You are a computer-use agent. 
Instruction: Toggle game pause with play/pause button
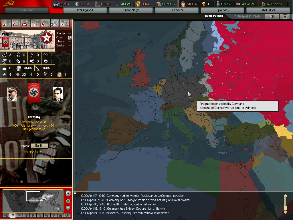point(272,16)
